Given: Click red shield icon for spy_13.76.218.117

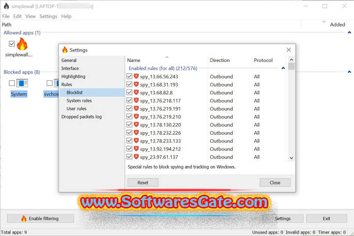Looking at the screenshot, I should (x=136, y=100).
